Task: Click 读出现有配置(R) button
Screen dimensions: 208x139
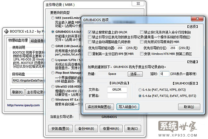Action: [x=99, y=107]
